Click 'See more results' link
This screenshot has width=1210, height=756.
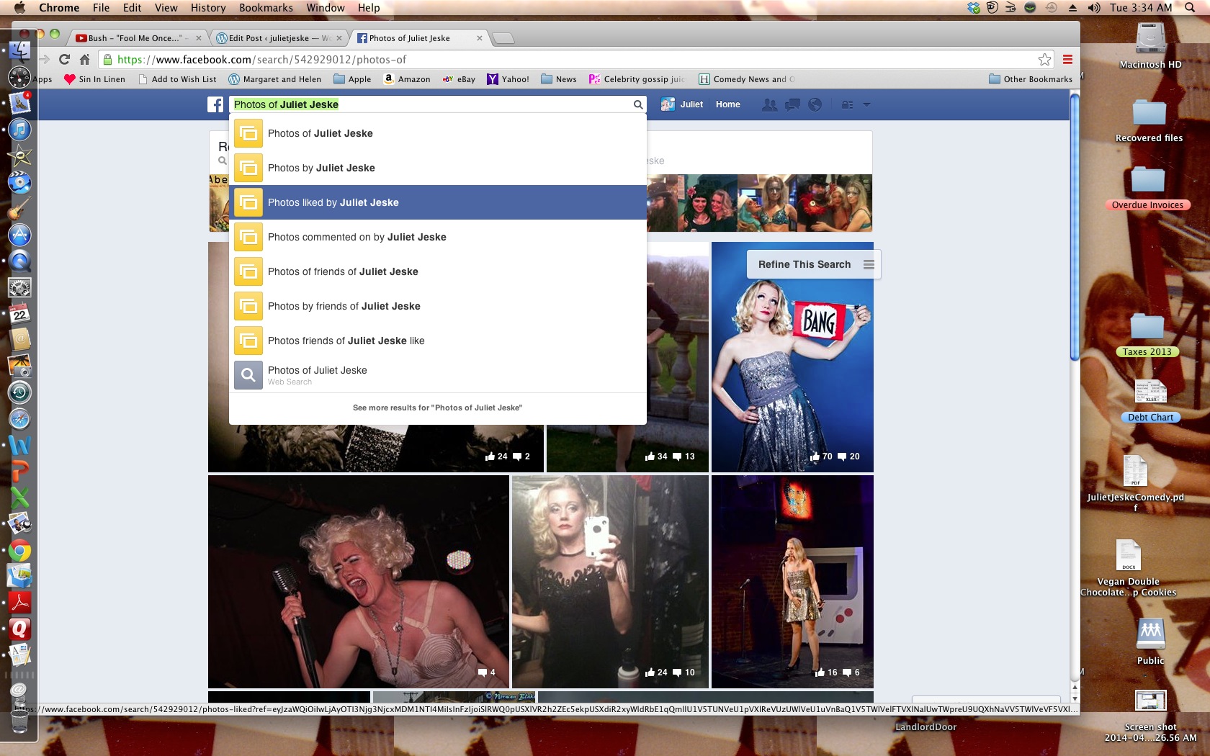(x=437, y=408)
